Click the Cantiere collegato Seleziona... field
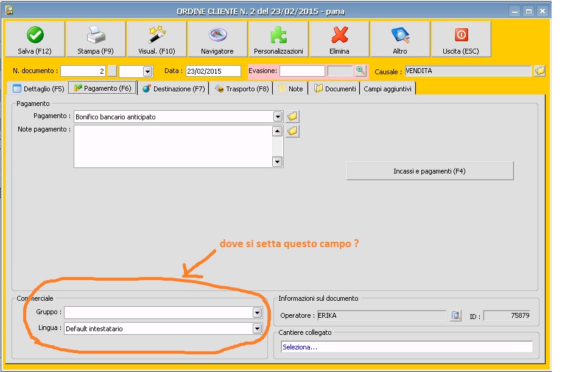The width and height of the screenshot is (573, 372). [x=407, y=347]
